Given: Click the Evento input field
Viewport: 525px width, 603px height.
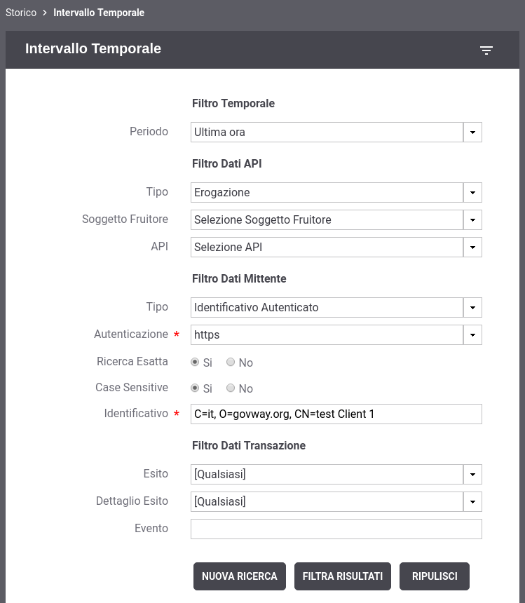Looking at the screenshot, I should [x=336, y=529].
